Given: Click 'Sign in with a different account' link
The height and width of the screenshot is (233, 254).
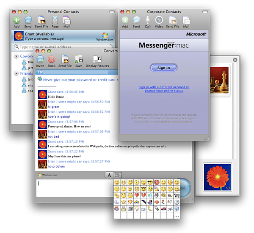Looking at the screenshot, I should coord(163,87).
